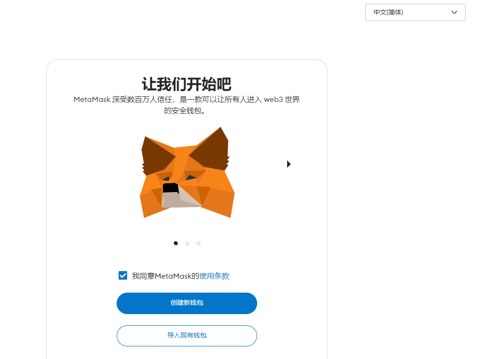The height and width of the screenshot is (359, 496).
Task: Uncheck the terms agreement checkbox
Action: click(x=123, y=275)
